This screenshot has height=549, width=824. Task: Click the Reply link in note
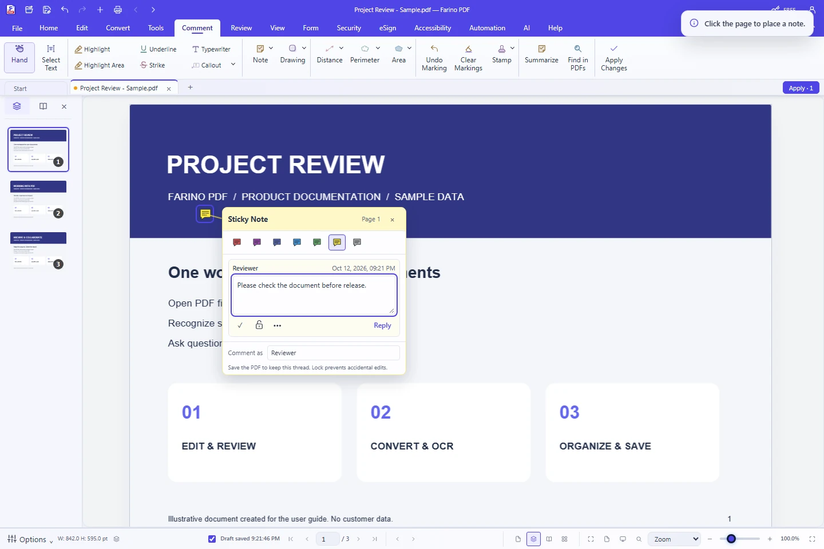tap(382, 325)
